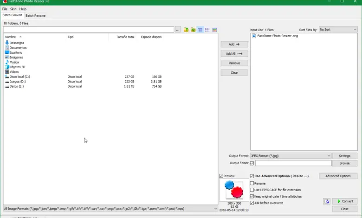Image resolution: width=362 pixels, height=218 pixels.
Task: Click the FastStone app icon in title bar
Action: pyautogui.click(x=5, y=1)
